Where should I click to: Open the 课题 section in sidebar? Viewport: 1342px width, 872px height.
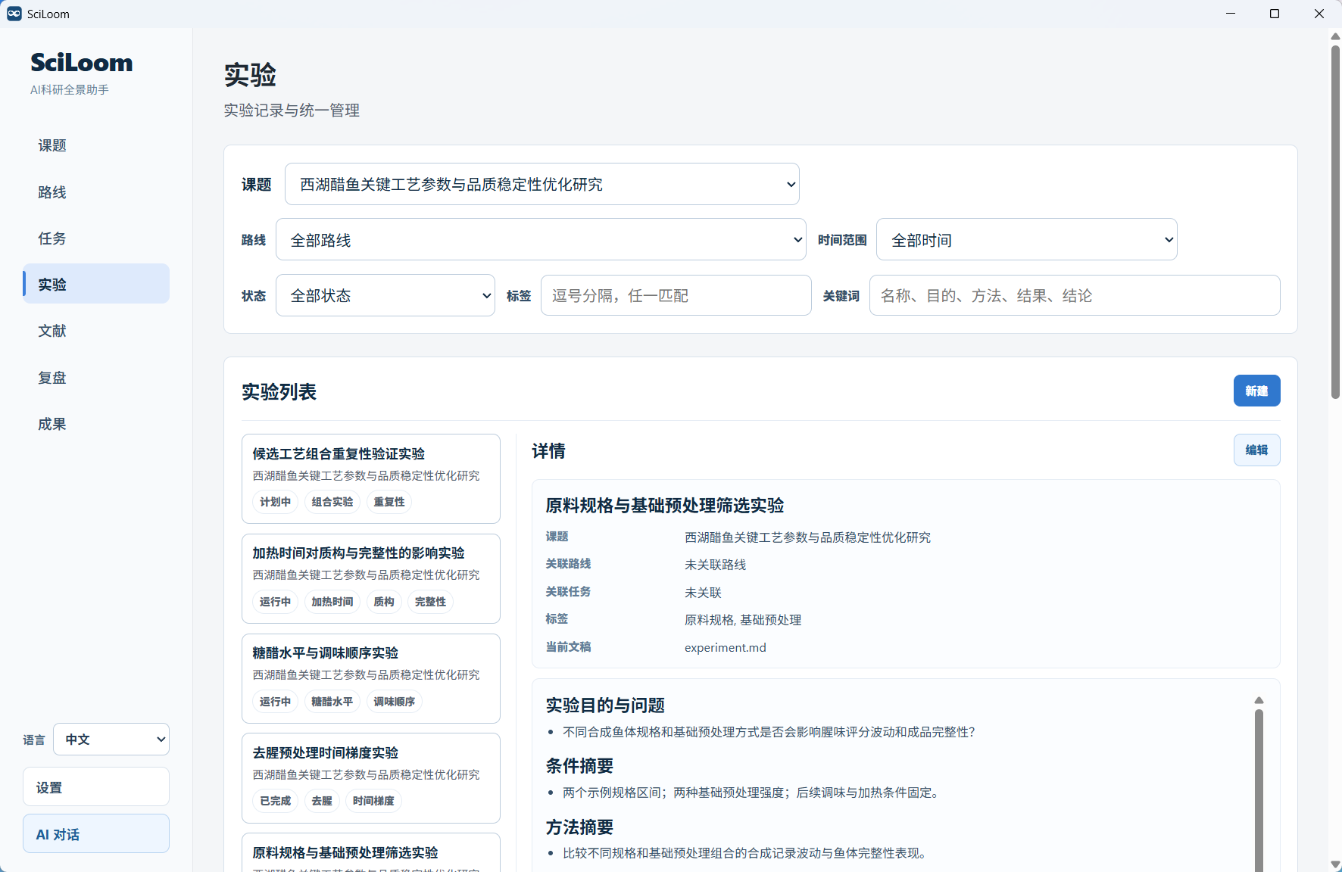pyautogui.click(x=96, y=145)
